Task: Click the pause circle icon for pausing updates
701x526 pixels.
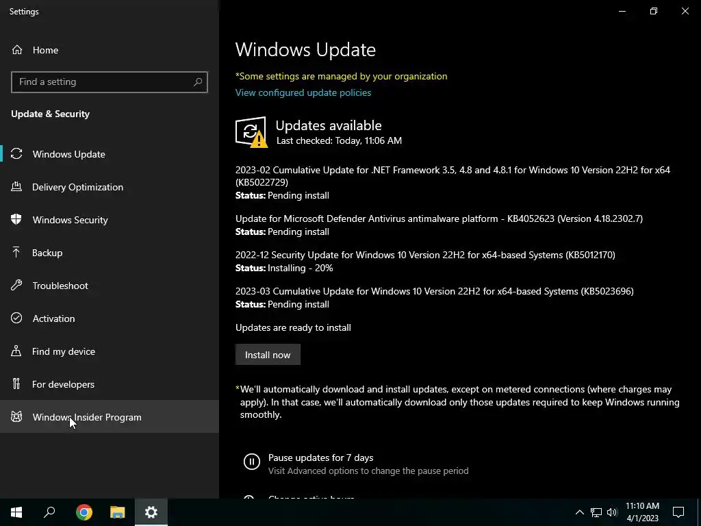Action: (x=252, y=461)
